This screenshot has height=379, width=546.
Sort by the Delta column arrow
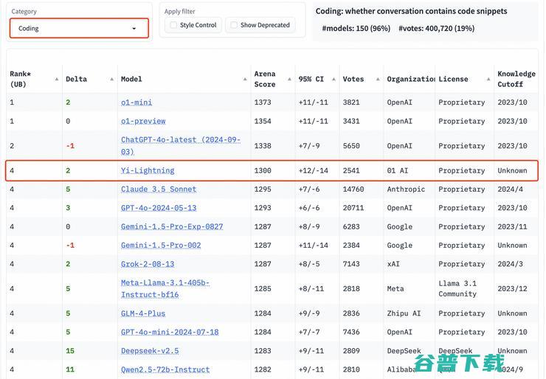tap(111, 80)
